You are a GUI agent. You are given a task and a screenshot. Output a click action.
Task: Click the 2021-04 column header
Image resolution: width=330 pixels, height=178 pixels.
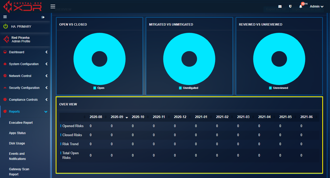(264, 117)
